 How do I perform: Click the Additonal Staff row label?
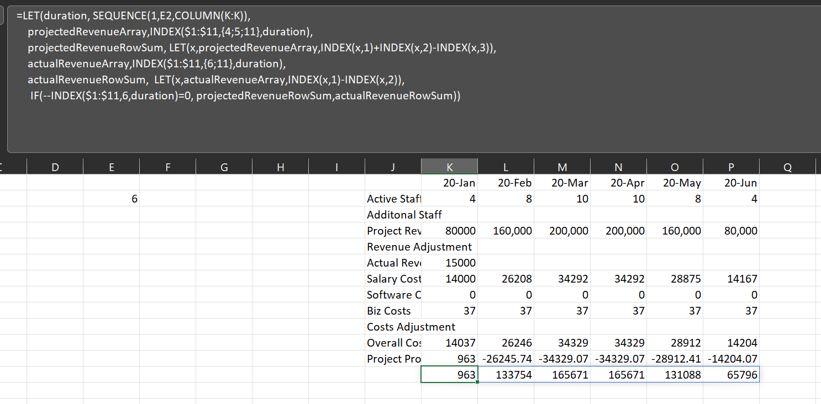(404, 215)
